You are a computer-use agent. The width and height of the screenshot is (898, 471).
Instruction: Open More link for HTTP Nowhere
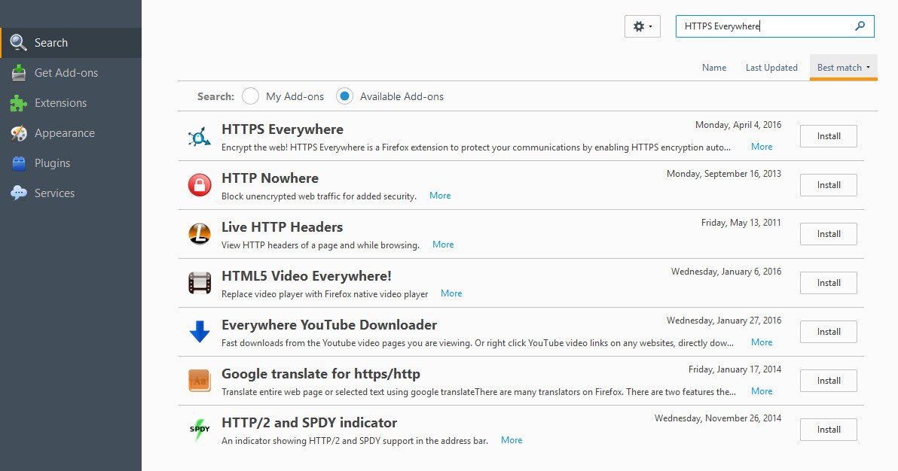pyautogui.click(x=440, y=196)
